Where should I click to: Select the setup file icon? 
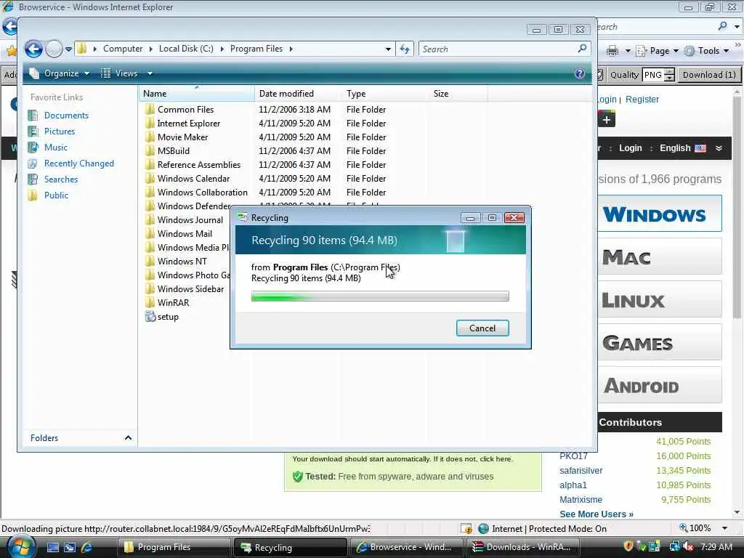point(150,317)
